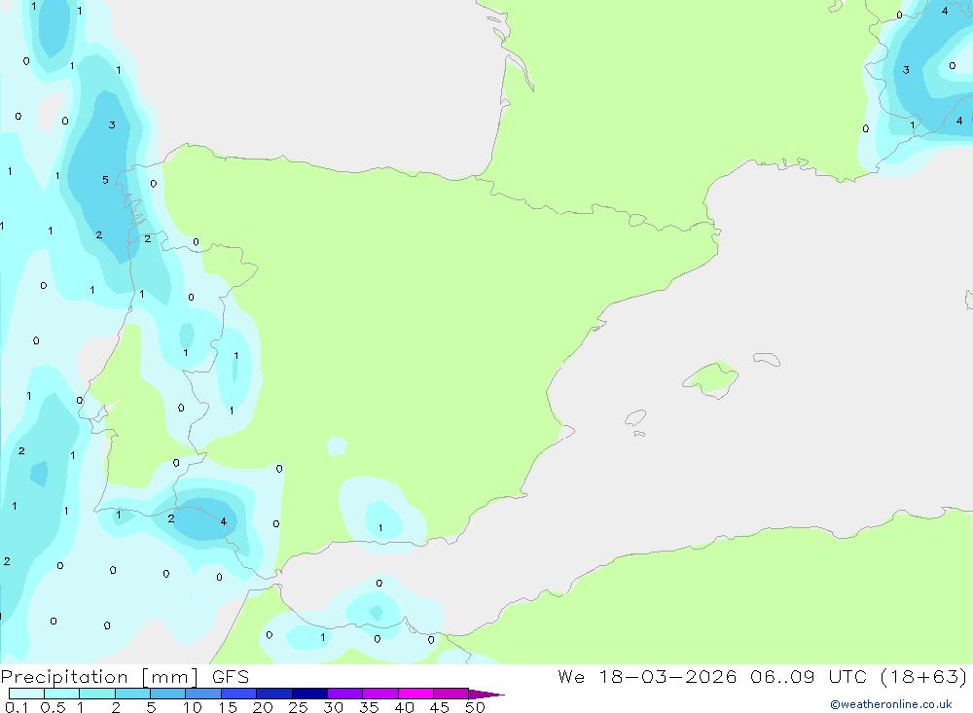Click the 'GFS' model label

[x=231, y=677]
